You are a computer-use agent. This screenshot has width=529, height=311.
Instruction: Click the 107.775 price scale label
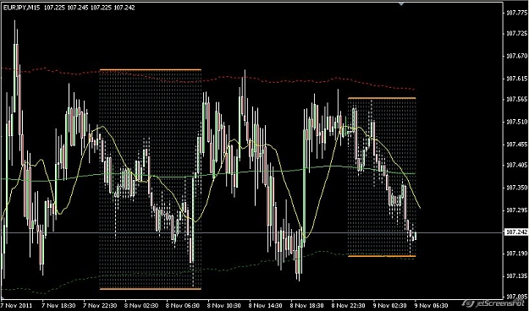coord(516,13)
